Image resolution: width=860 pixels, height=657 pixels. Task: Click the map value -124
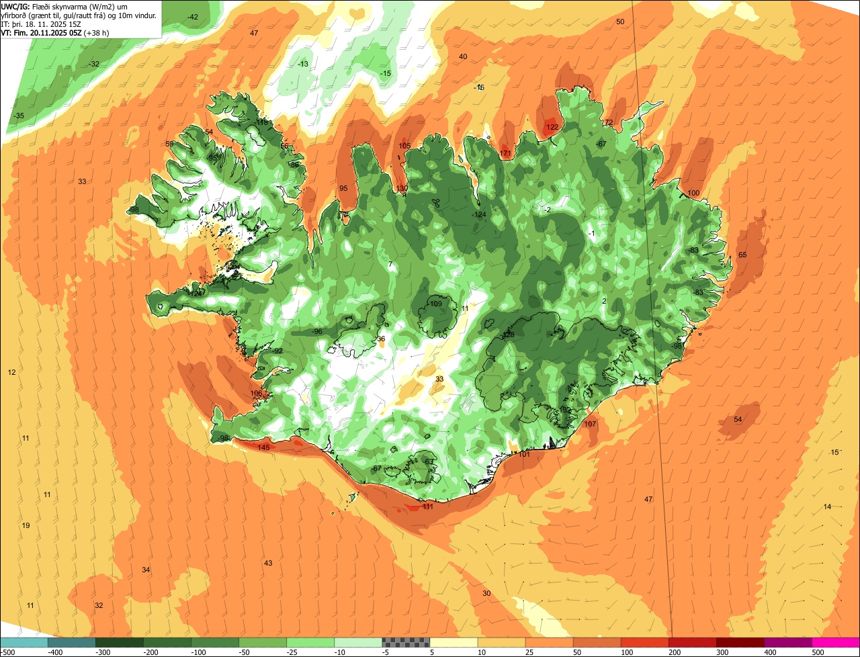point(479,214)
